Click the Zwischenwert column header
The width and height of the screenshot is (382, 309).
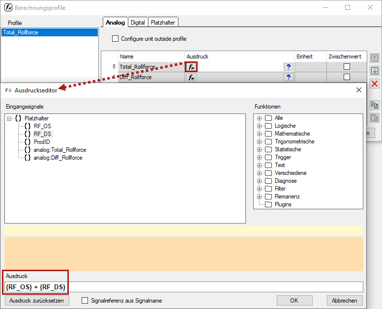tap(347, 56)
